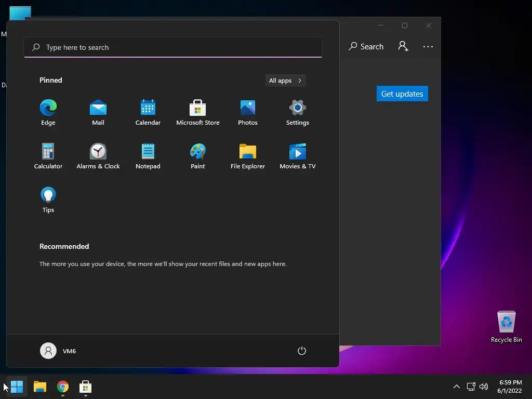
Task: Click the network icon in system tray
Action: pos(471,387)
